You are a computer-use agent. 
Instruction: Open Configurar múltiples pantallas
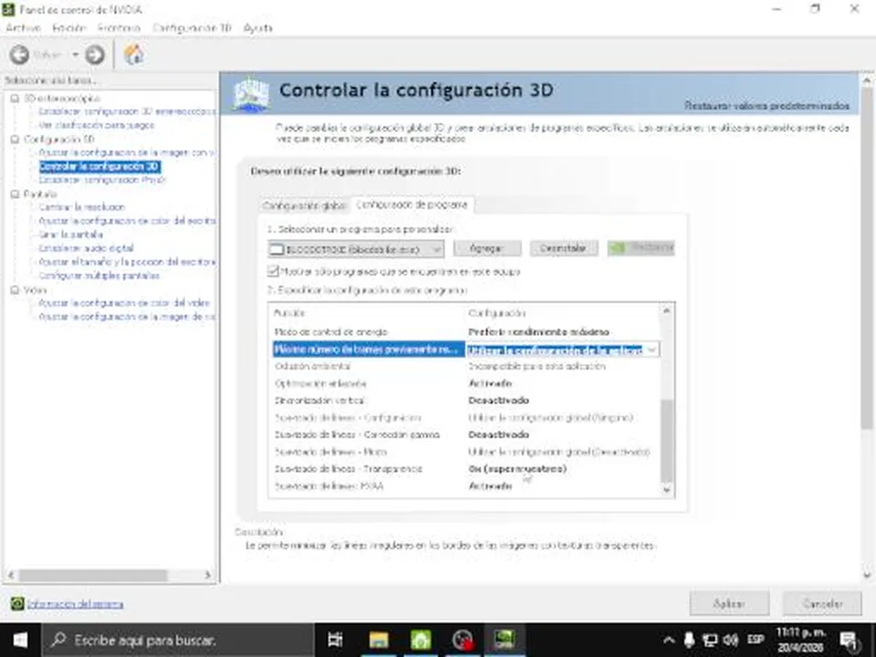(x=99, y=276)
